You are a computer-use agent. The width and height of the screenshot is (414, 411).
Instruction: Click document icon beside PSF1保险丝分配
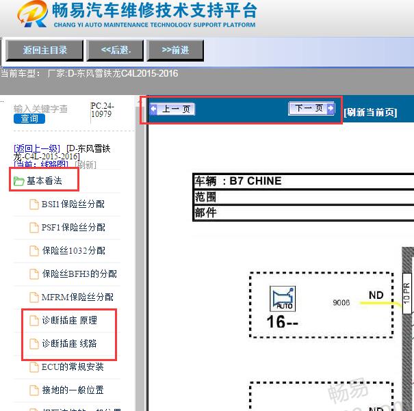coord(34,228)
